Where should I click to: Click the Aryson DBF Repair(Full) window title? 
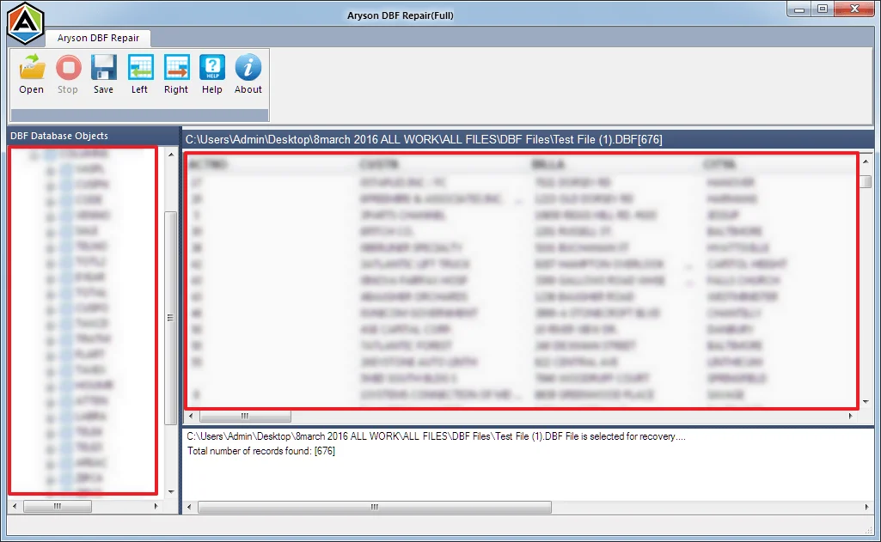(x=400, y=15)
